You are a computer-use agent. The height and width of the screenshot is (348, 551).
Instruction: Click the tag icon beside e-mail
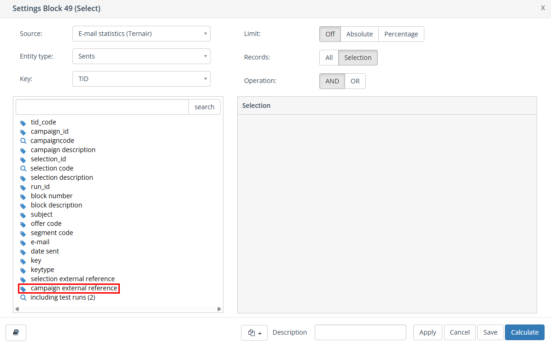pos(23,243)
